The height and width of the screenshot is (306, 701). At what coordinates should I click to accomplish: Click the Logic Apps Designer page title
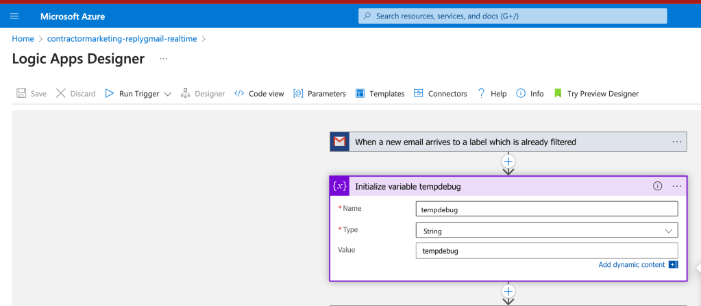(78, 59)
